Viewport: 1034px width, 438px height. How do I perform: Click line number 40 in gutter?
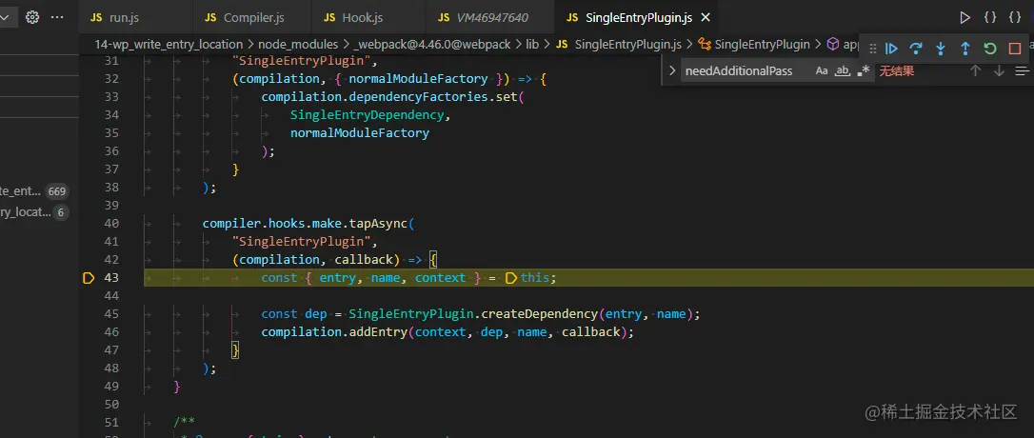(111, 224)
